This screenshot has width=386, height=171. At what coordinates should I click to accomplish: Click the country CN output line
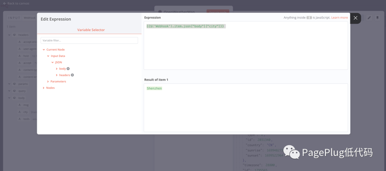point(261,145)
